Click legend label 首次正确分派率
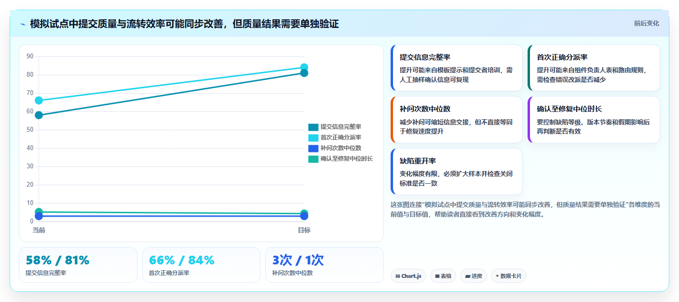 click(341, 137)
